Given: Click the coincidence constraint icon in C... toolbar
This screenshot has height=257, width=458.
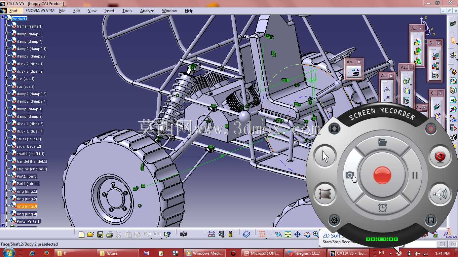Looking at the screenshot, I should click(437, 106).
